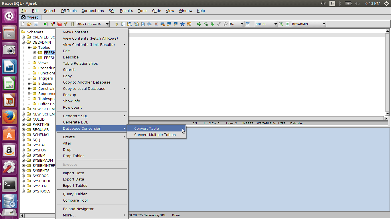Select Show Info from the context menu
This screenshot has height=219, width=391.
click(92, 101)
